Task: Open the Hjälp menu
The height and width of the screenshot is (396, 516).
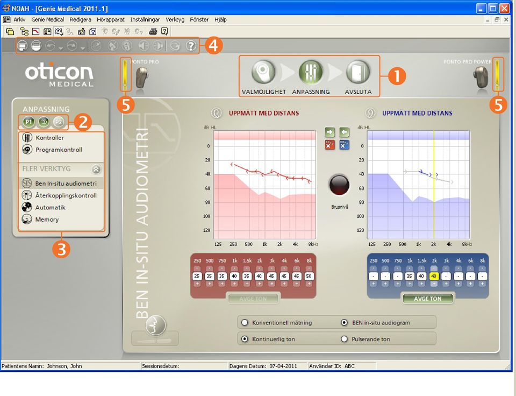Action: pos(220,20)
